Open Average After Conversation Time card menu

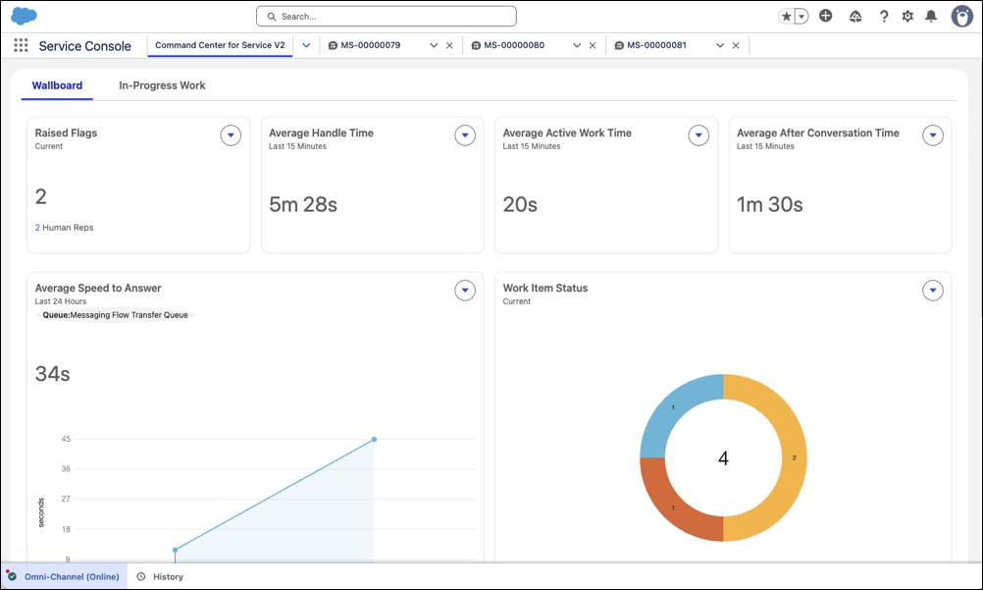tap(933, 134)
